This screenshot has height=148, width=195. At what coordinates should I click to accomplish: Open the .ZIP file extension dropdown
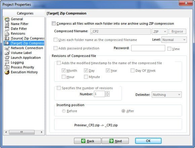(x=160, y=31)
